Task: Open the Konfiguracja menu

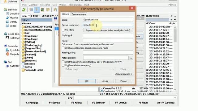Action: click(75, 5)
